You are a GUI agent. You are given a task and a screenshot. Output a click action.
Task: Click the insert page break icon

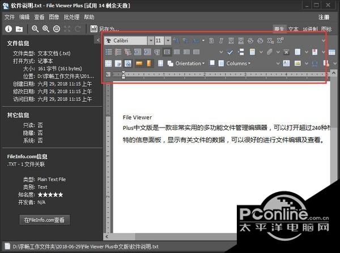pyautogui.click(x=241, y=52)
